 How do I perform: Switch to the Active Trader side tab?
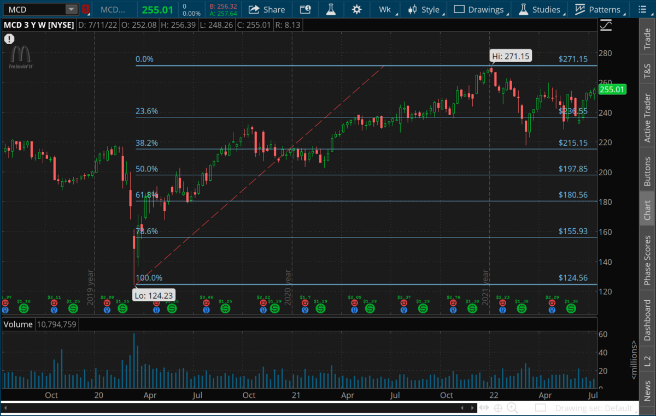[647, 118]
